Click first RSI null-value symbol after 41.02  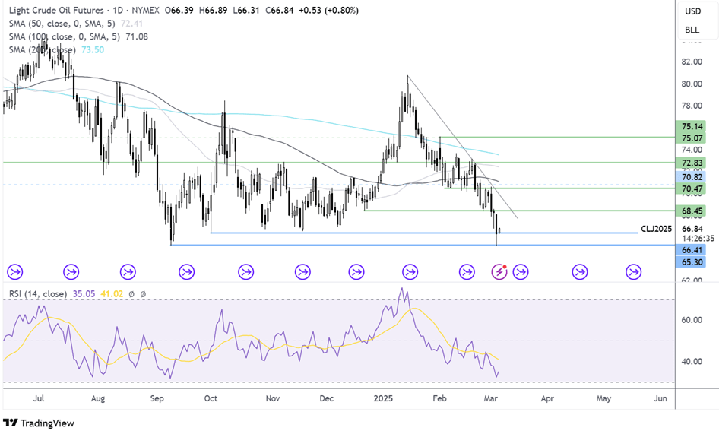(131, 294)
